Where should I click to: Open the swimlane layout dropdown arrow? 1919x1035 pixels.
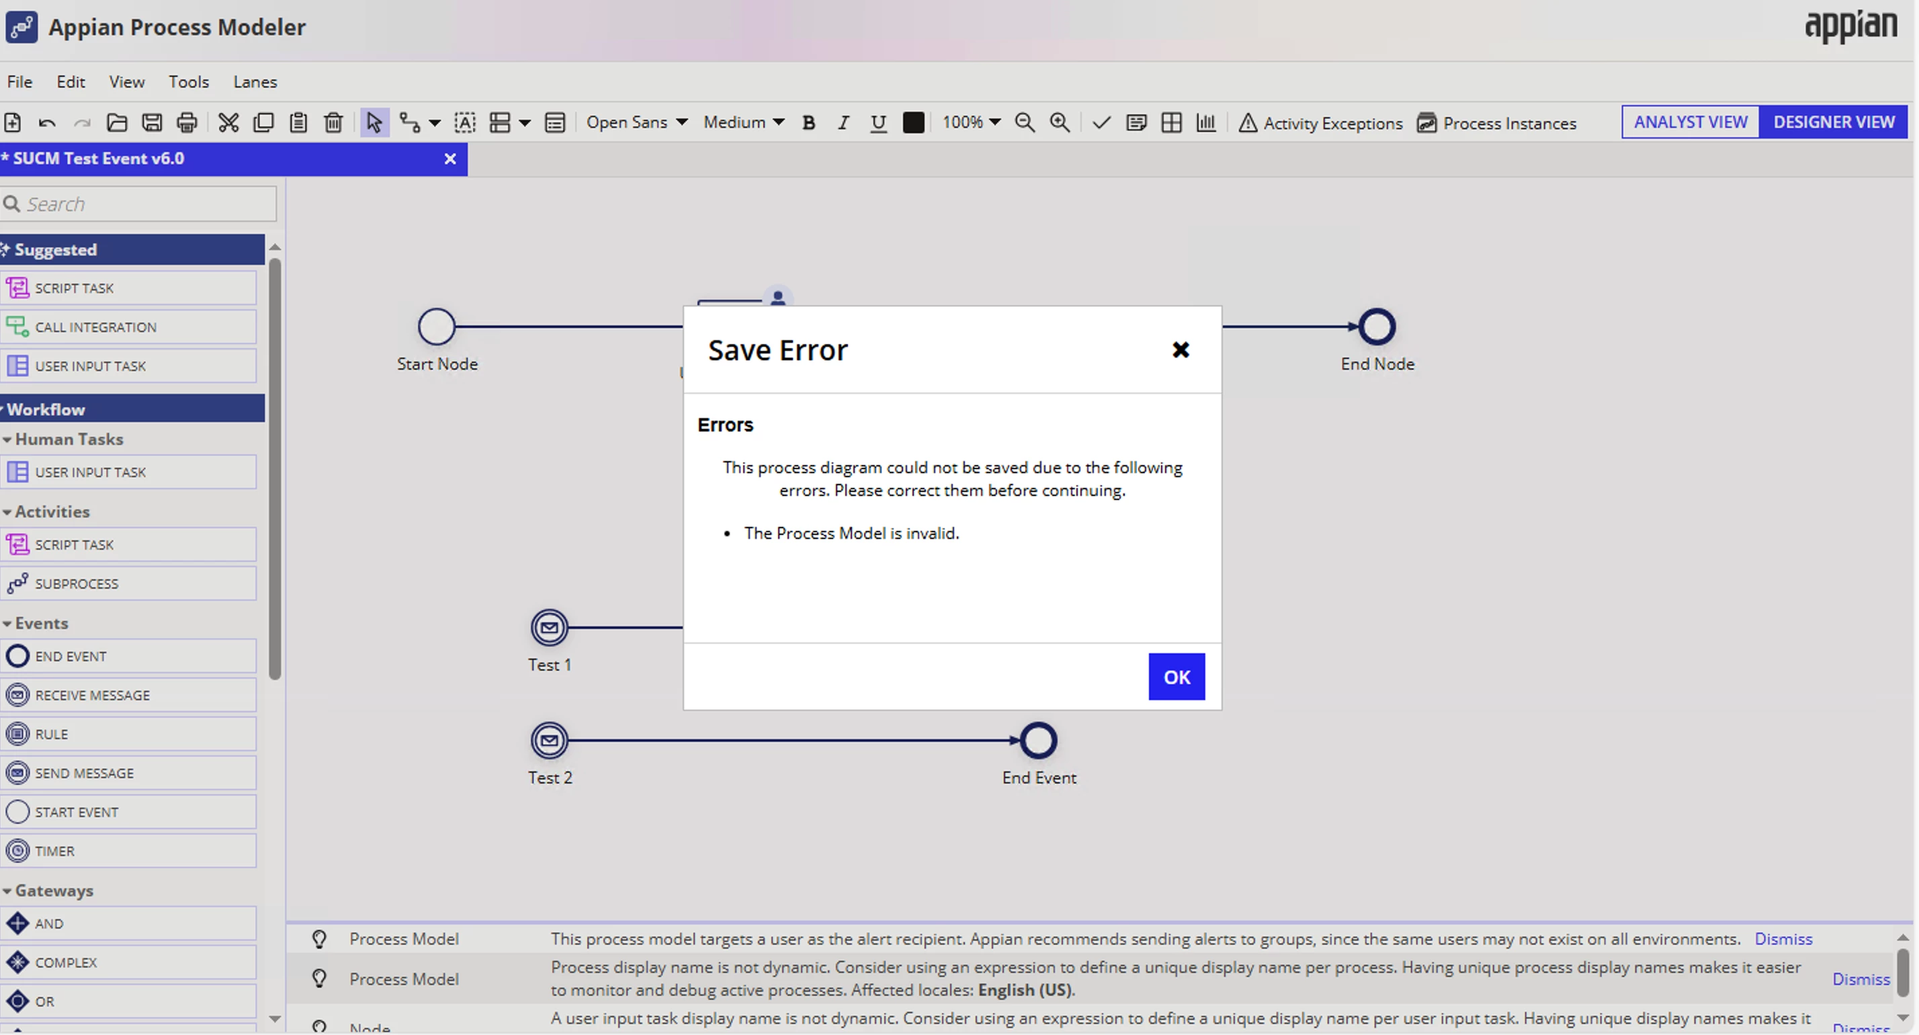click(525, 123)
